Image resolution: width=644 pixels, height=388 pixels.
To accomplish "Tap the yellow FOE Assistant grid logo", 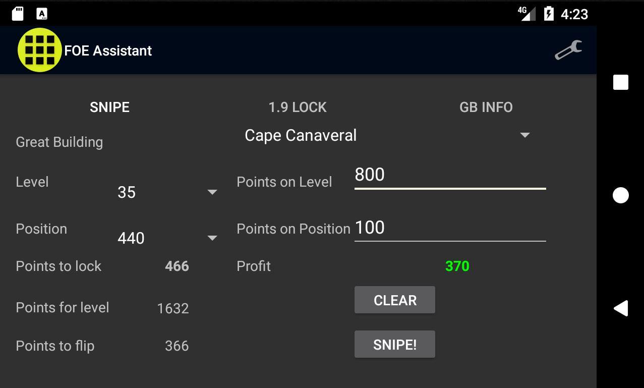I will tap(39, 50).
